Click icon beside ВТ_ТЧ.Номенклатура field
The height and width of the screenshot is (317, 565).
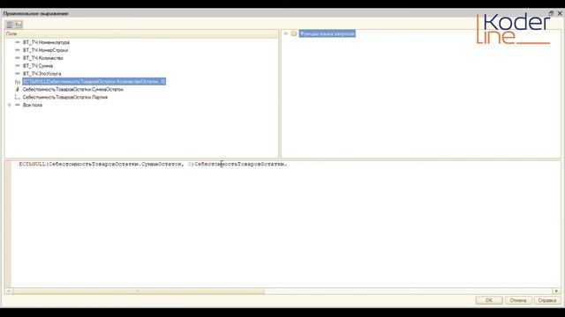[x=18, y=42]
